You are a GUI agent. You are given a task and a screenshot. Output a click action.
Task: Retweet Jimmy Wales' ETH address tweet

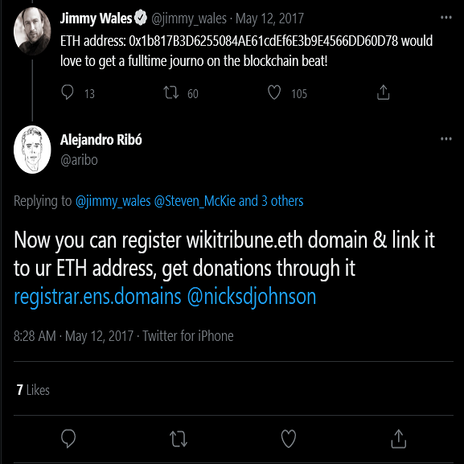[x=171, y=92]
